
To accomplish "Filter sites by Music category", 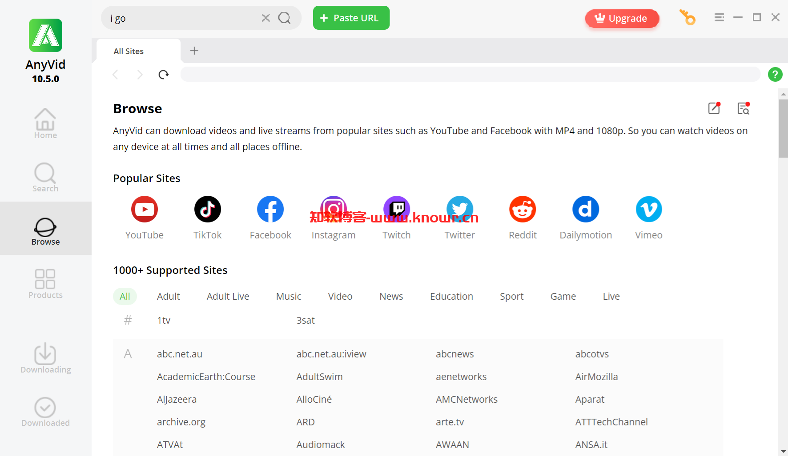I will 289,296.
